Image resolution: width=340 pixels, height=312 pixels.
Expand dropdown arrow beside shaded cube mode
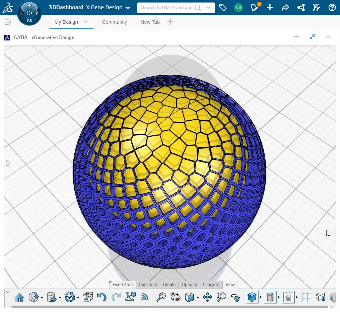pos(260,297)
